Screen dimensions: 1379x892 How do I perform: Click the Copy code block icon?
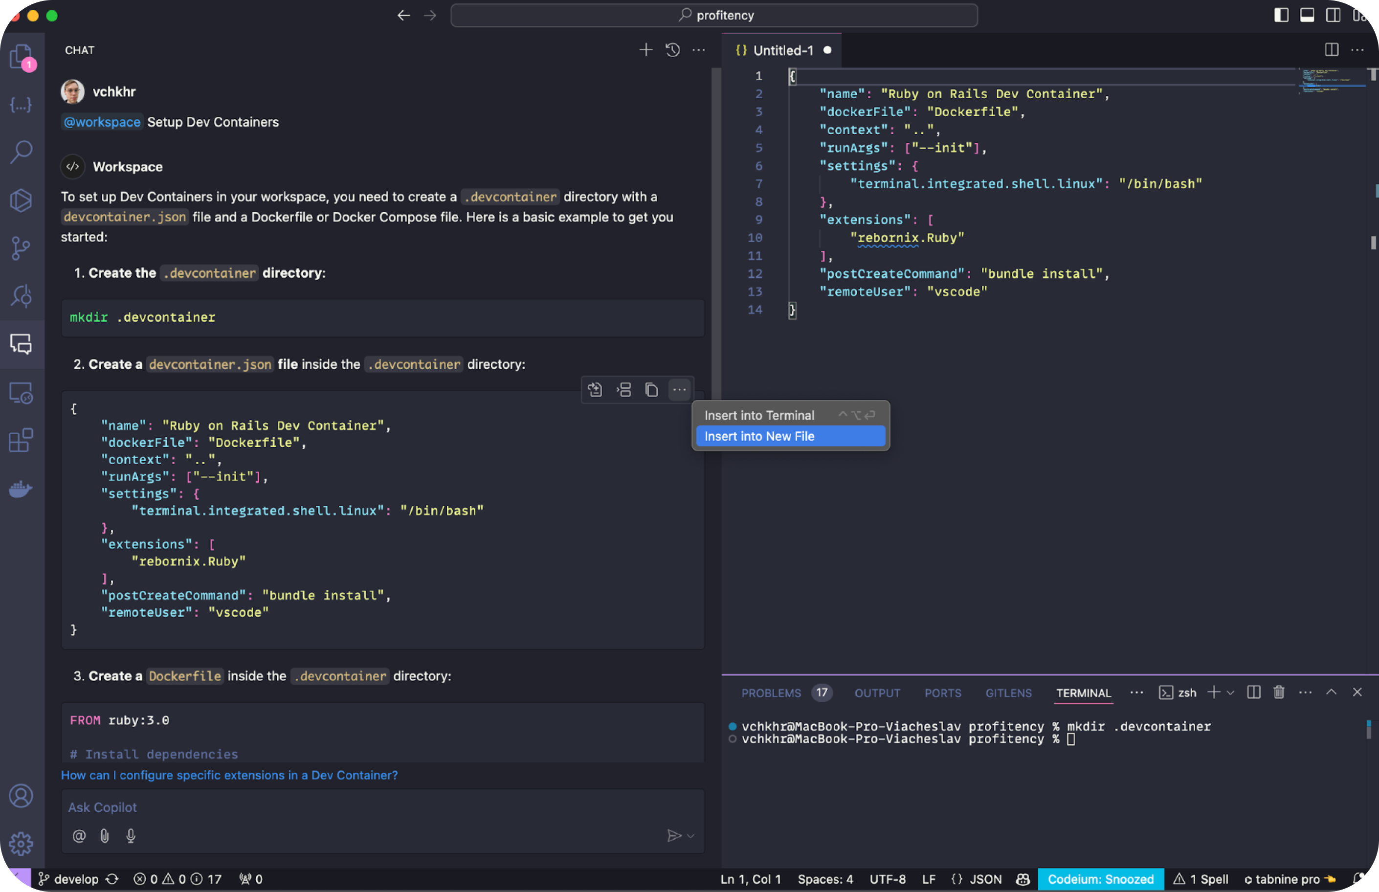point(651,390)
